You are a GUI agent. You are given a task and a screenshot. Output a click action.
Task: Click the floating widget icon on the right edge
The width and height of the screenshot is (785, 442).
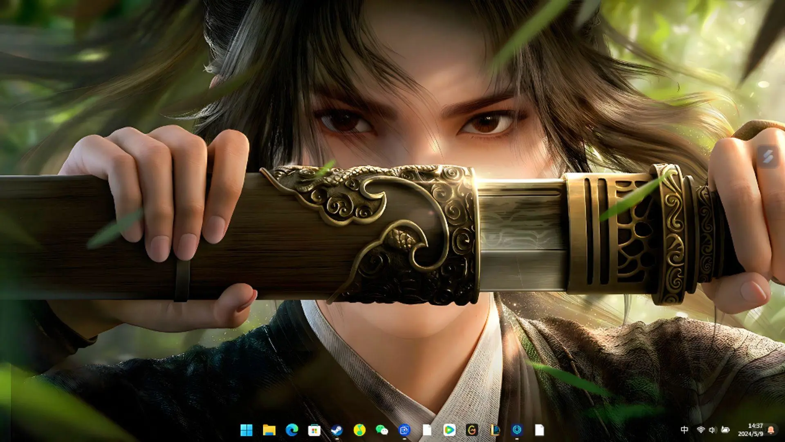[768, 156]
